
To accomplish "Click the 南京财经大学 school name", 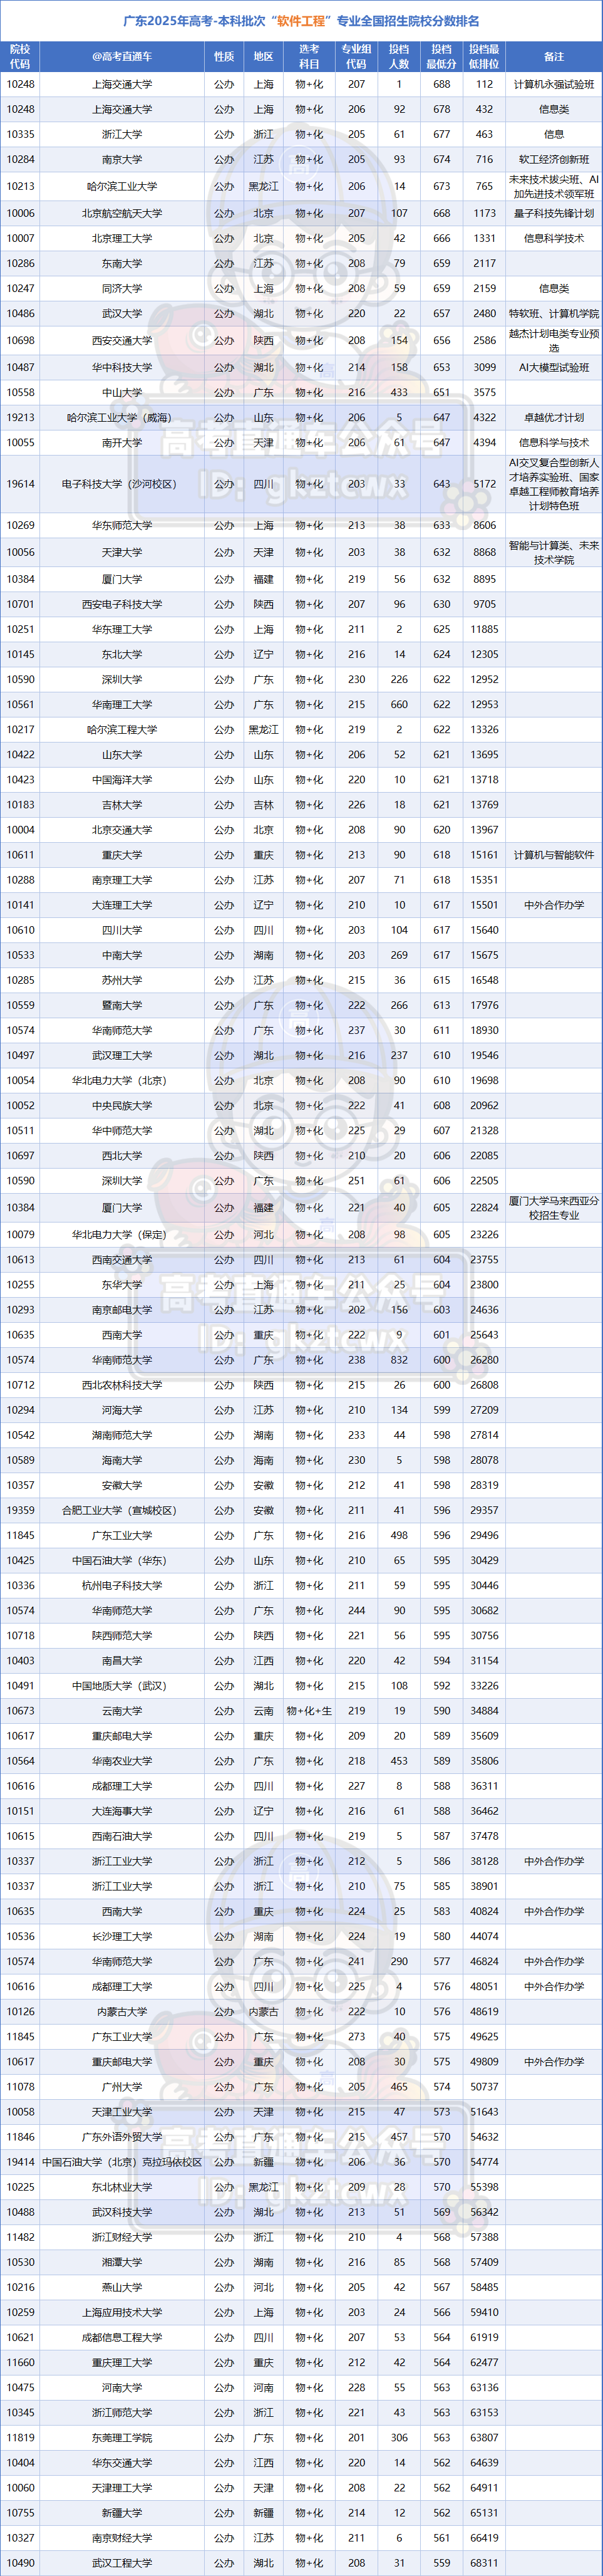I will coord(122,2537).
